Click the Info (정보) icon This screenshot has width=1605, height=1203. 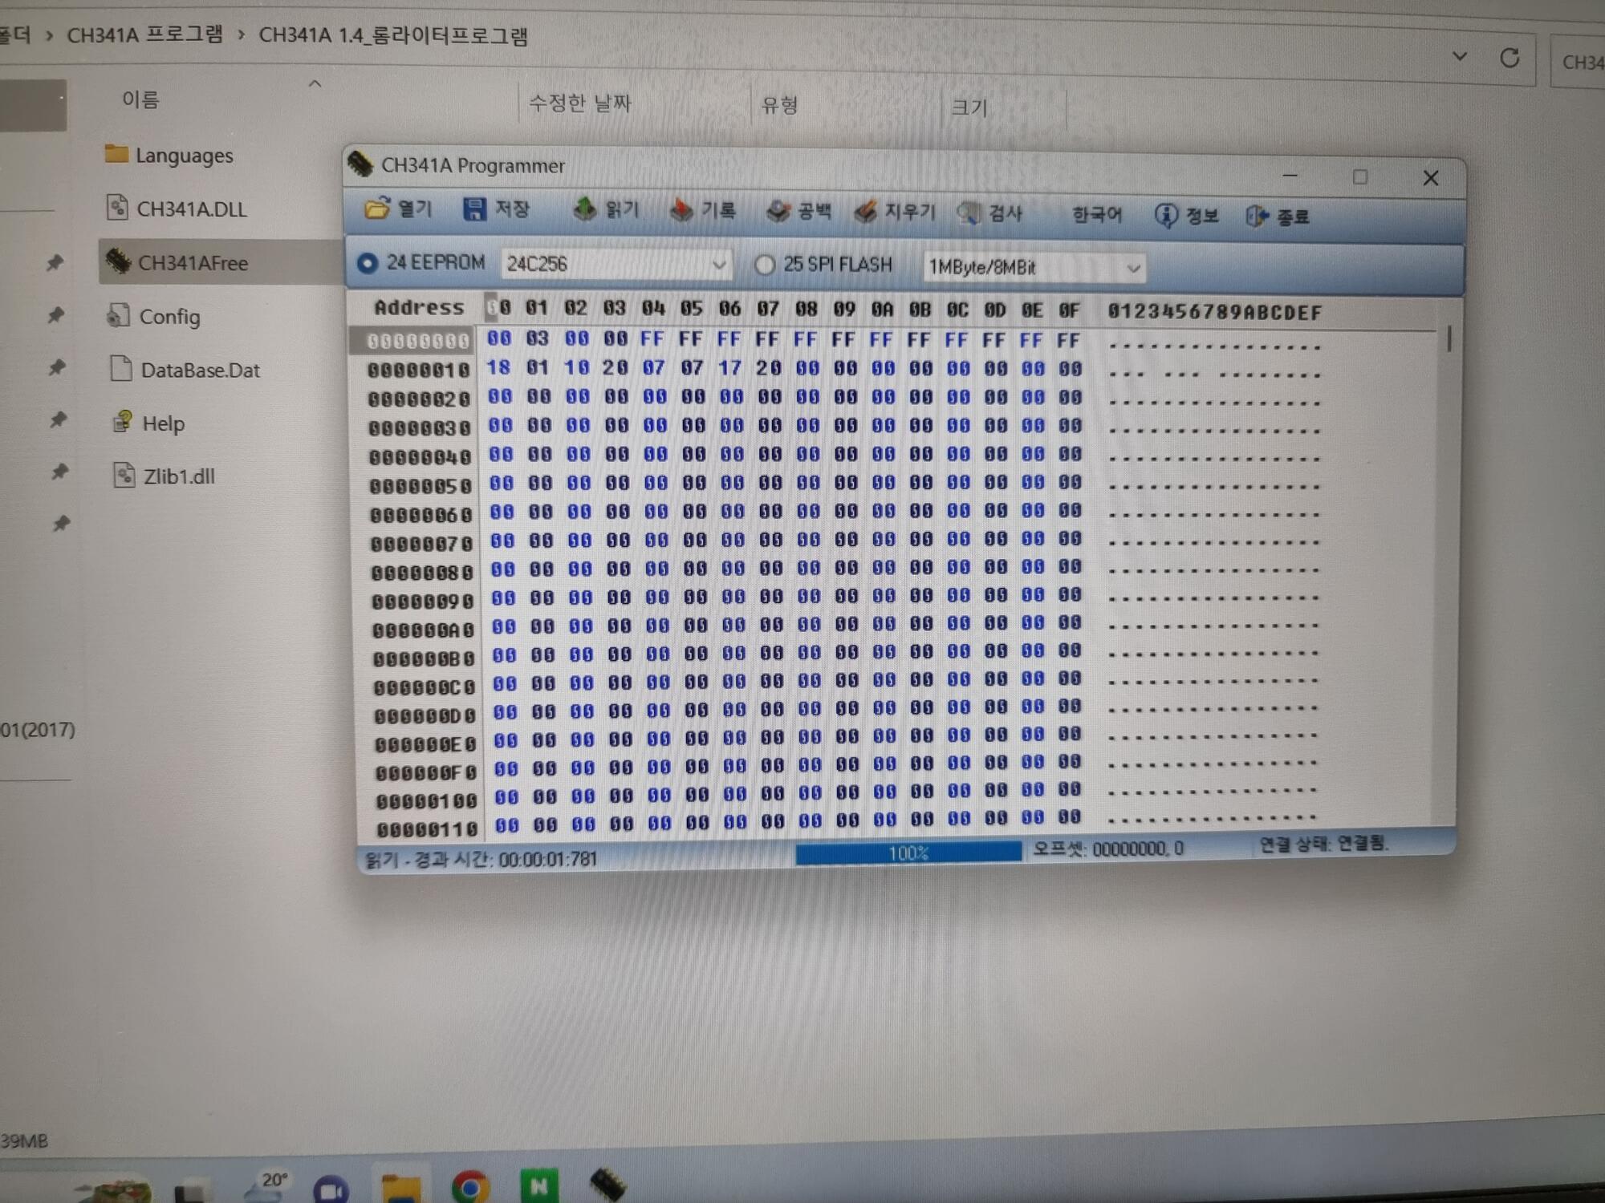(x=1166, y=215)
